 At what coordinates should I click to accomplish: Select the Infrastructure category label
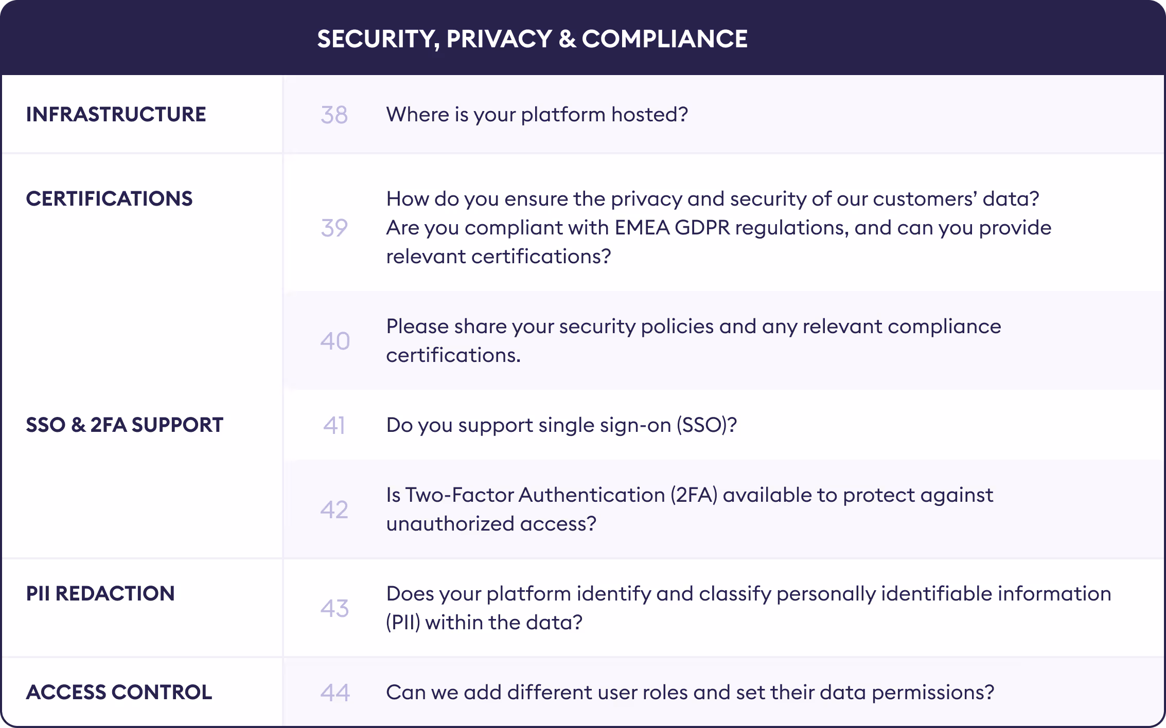click(116, 114)
